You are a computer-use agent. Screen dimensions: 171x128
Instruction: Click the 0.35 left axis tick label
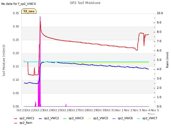click(x=16, y=13)
